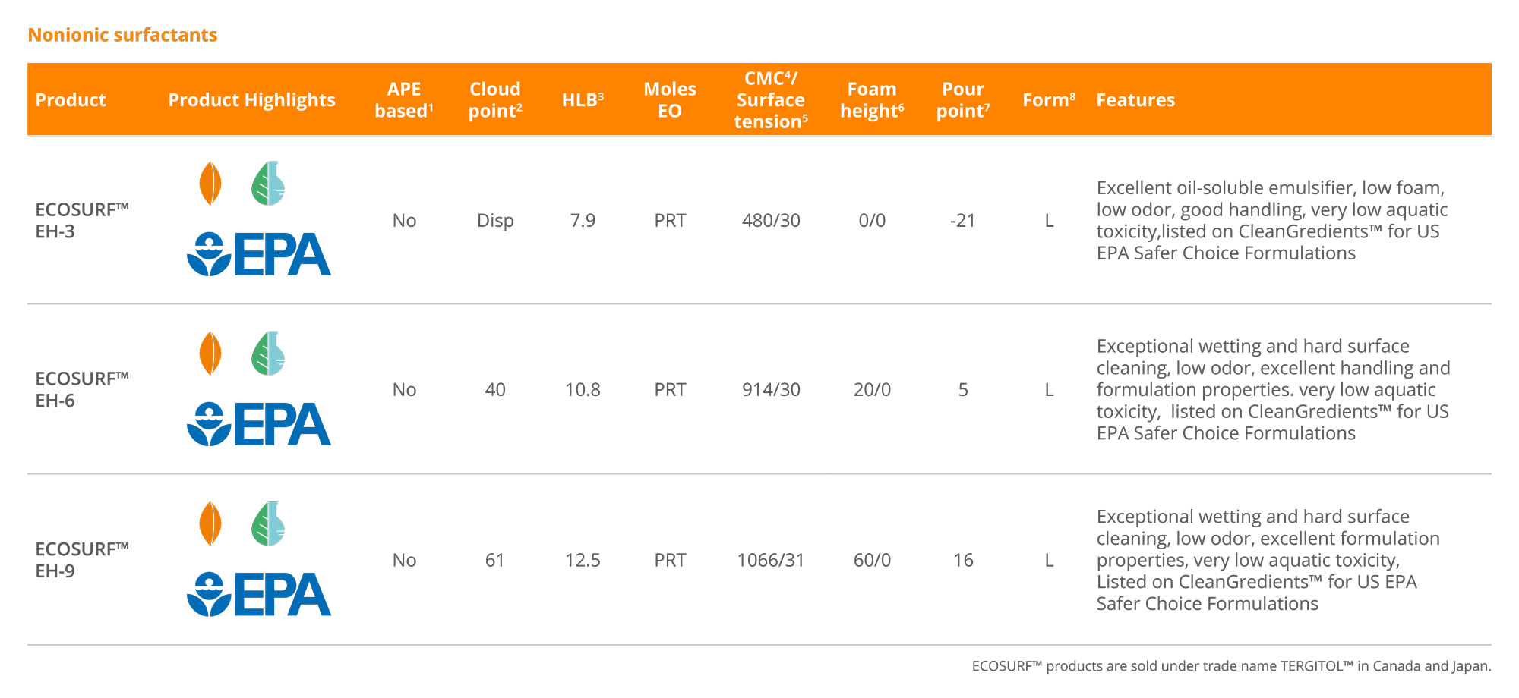The image size is (1519, 698).
Task: Click the EPA logo in the EH-9 row
Action: [259, 594]
